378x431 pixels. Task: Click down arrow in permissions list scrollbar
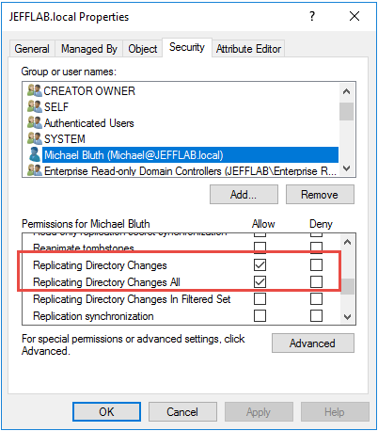click(347, 317)
